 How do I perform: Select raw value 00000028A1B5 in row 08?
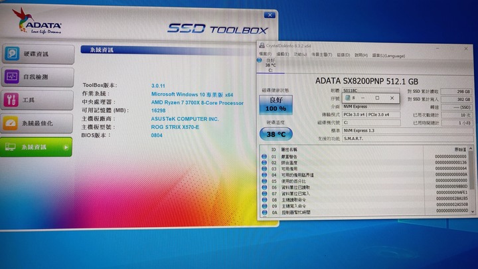452,199
